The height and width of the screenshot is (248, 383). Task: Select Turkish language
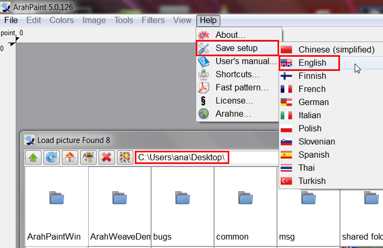331,181
